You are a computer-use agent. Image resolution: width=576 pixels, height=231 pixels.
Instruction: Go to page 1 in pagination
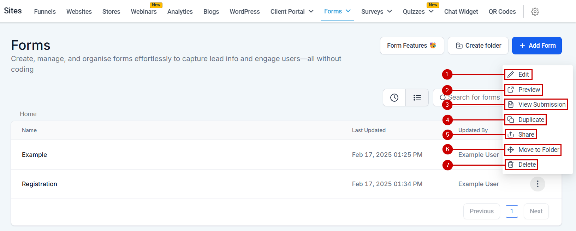coord(512,211)
